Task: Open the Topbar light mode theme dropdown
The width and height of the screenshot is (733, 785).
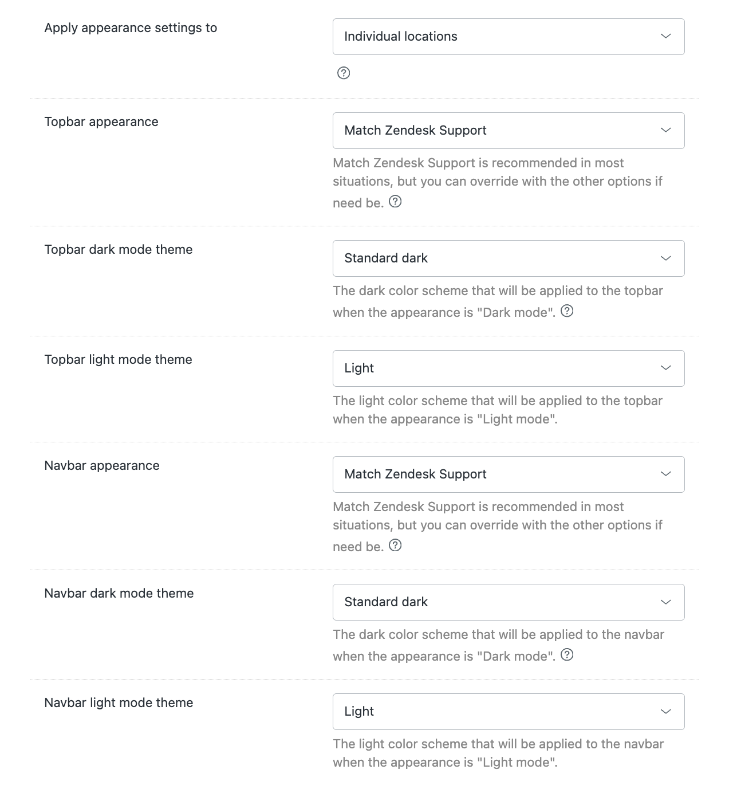Action: (509, 368)
